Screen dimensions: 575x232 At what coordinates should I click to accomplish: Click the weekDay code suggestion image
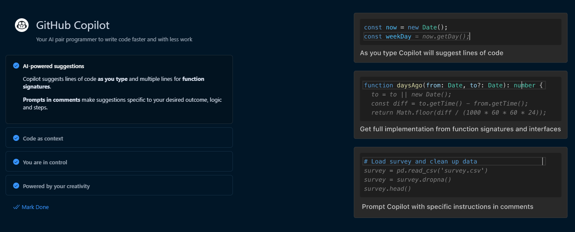tap(461, 32)
